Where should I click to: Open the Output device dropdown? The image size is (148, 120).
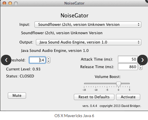89,42
